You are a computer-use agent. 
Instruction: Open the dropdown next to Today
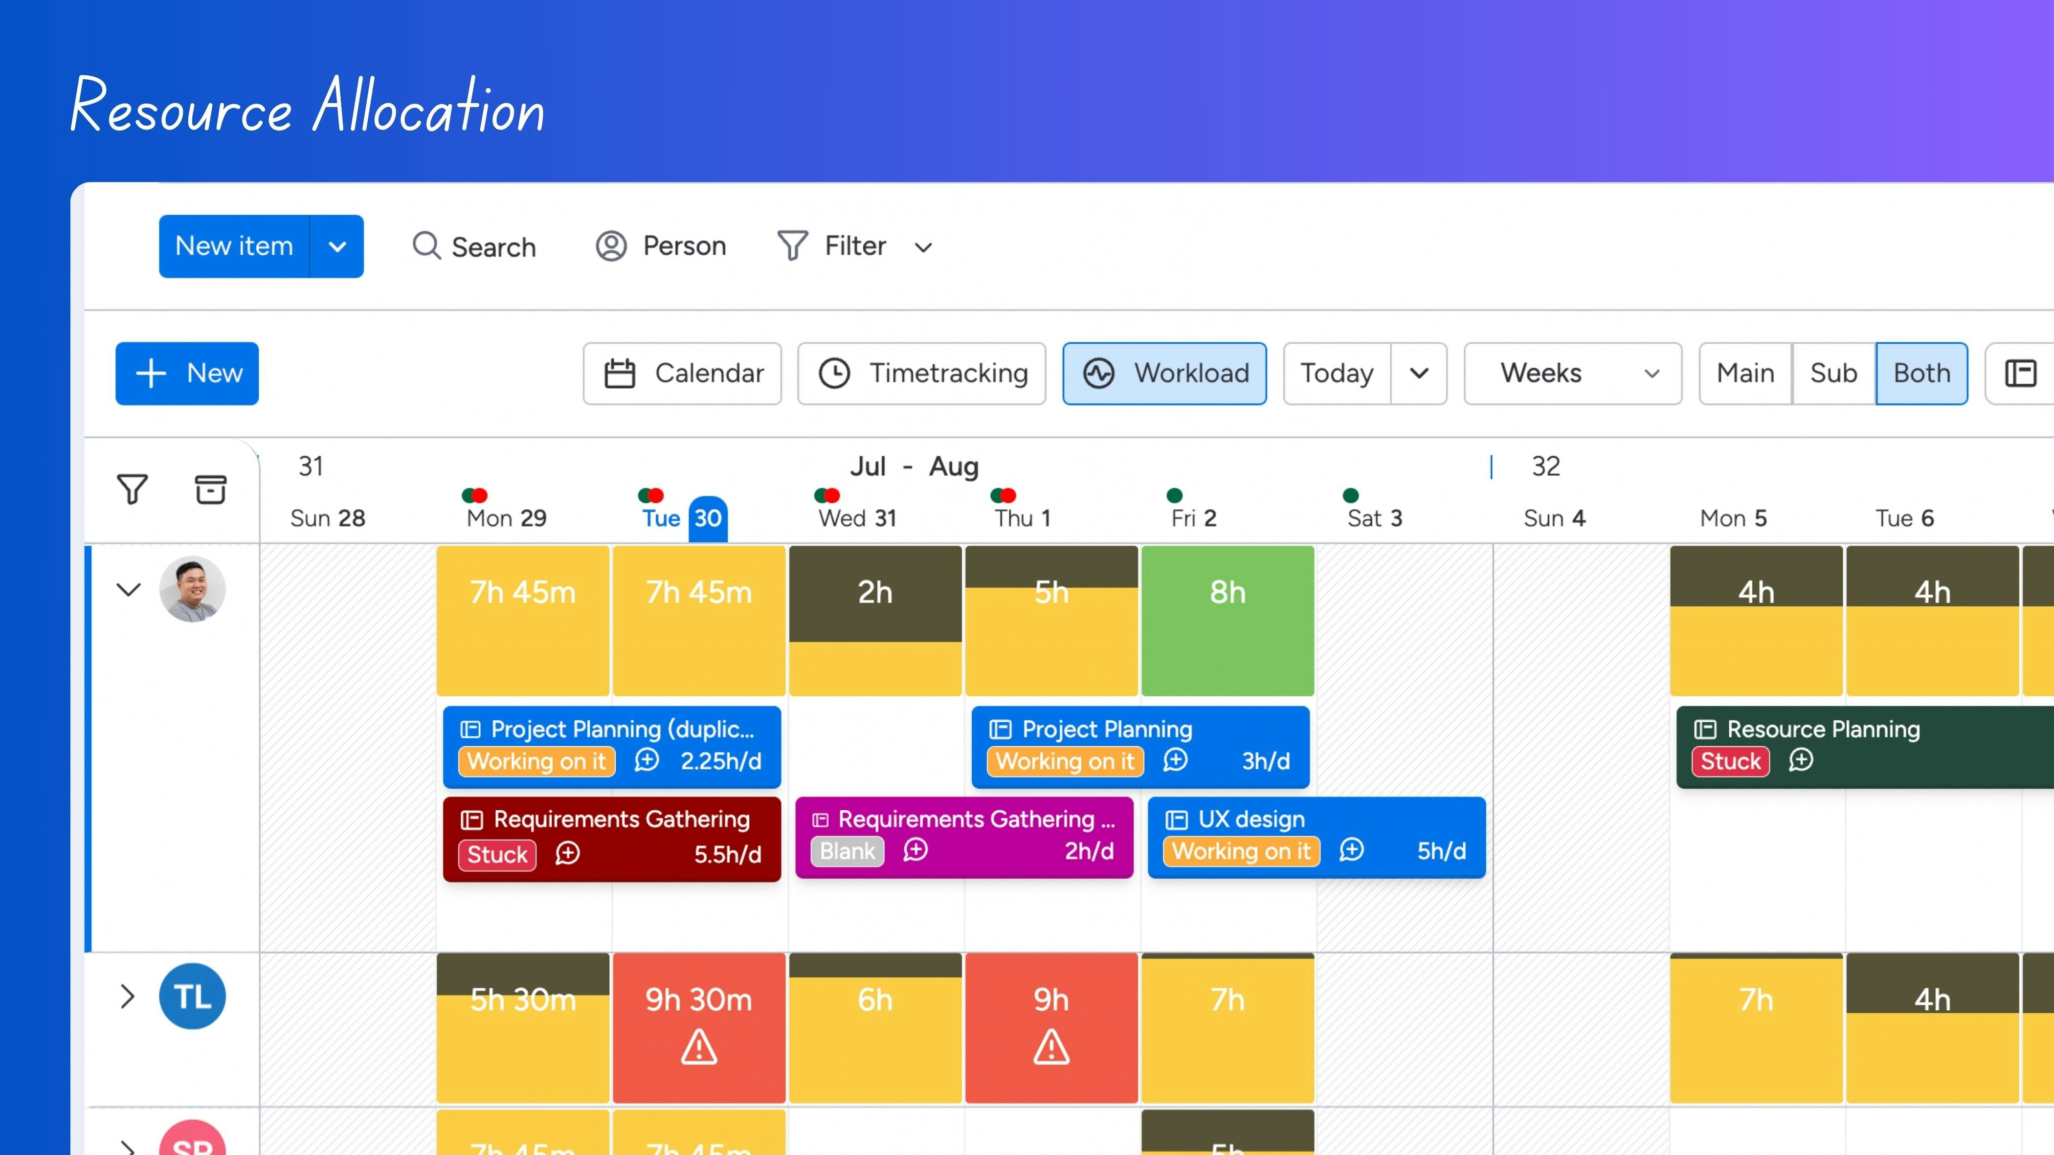[1419, 373]
